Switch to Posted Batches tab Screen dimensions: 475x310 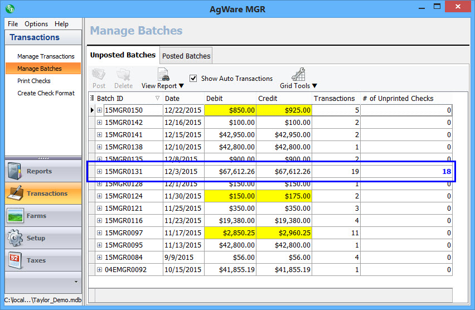tap(186, 56)
